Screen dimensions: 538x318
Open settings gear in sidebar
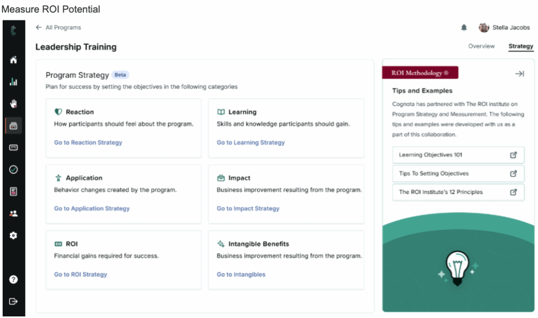[x=14, y=236]
